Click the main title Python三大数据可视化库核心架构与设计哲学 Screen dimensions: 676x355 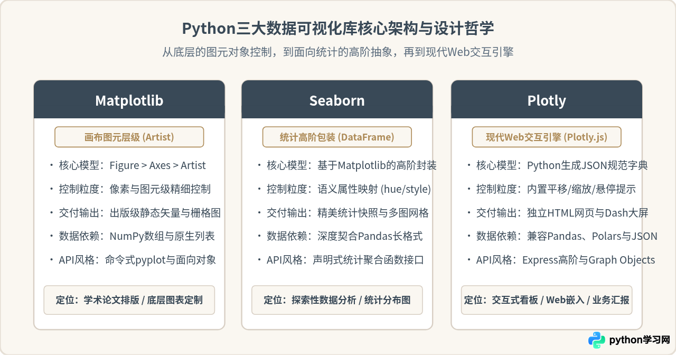338,28
